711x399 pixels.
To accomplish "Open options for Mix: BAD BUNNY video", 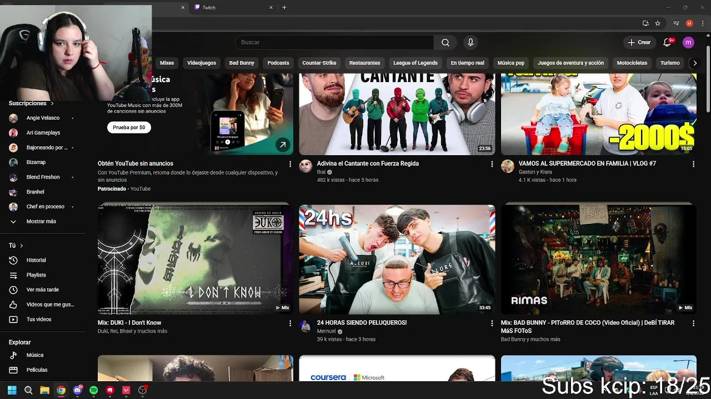I will pyautogui.click(x=693, y=323).
